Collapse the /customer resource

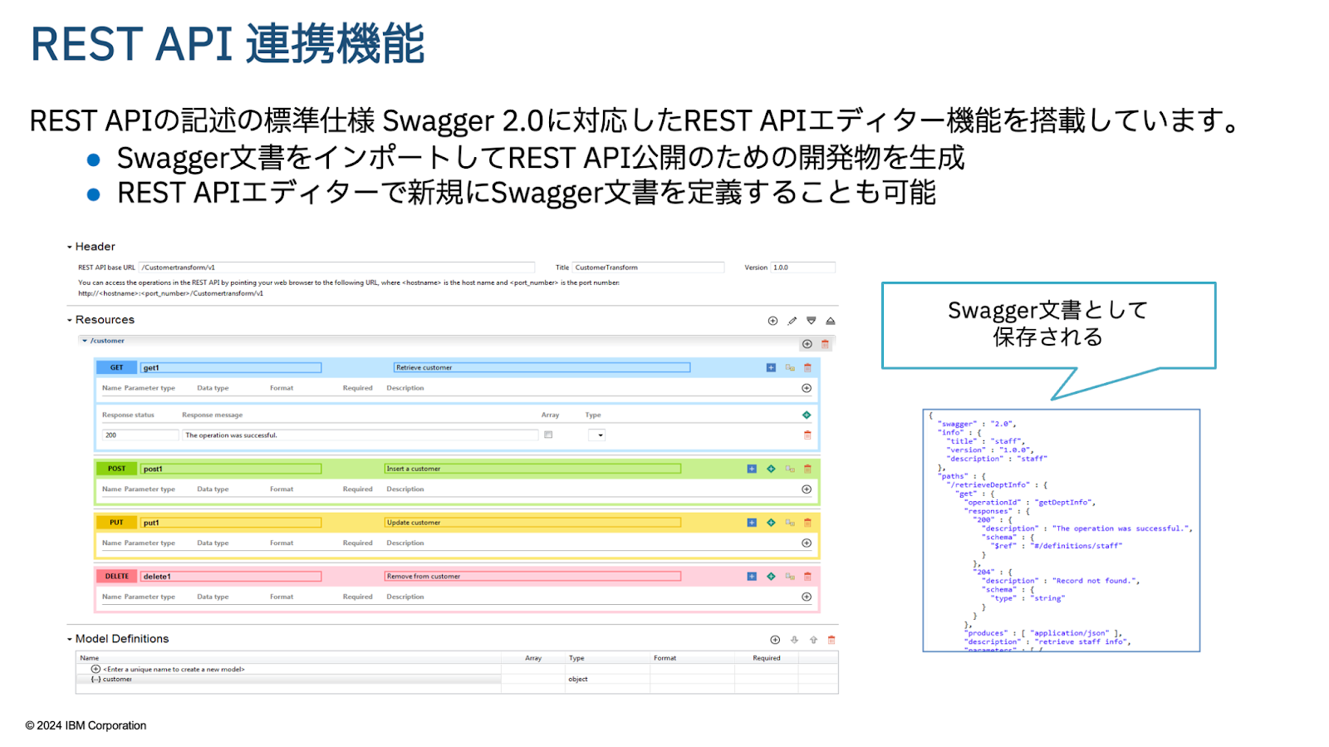tap(85, 341)
